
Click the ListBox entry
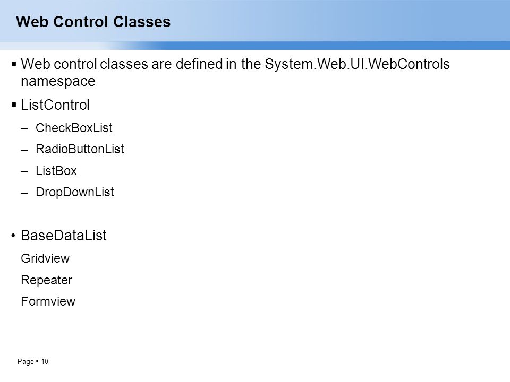[x=56, y=171]
